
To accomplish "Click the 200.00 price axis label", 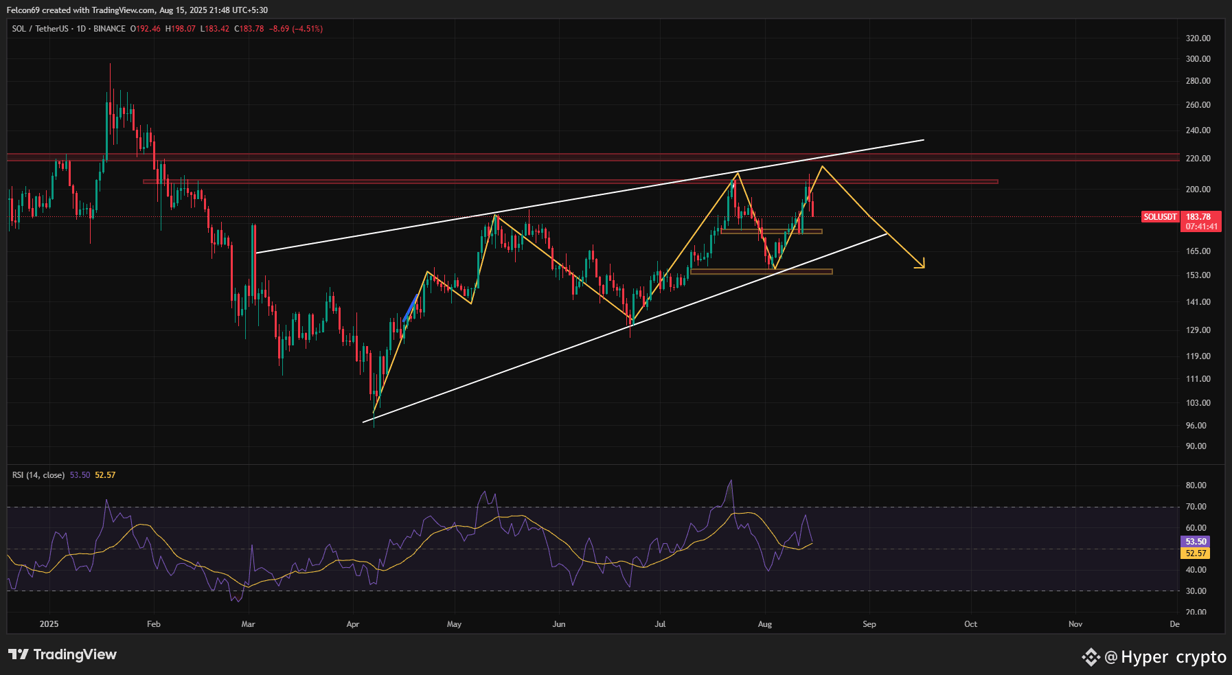I will 1198,190.
